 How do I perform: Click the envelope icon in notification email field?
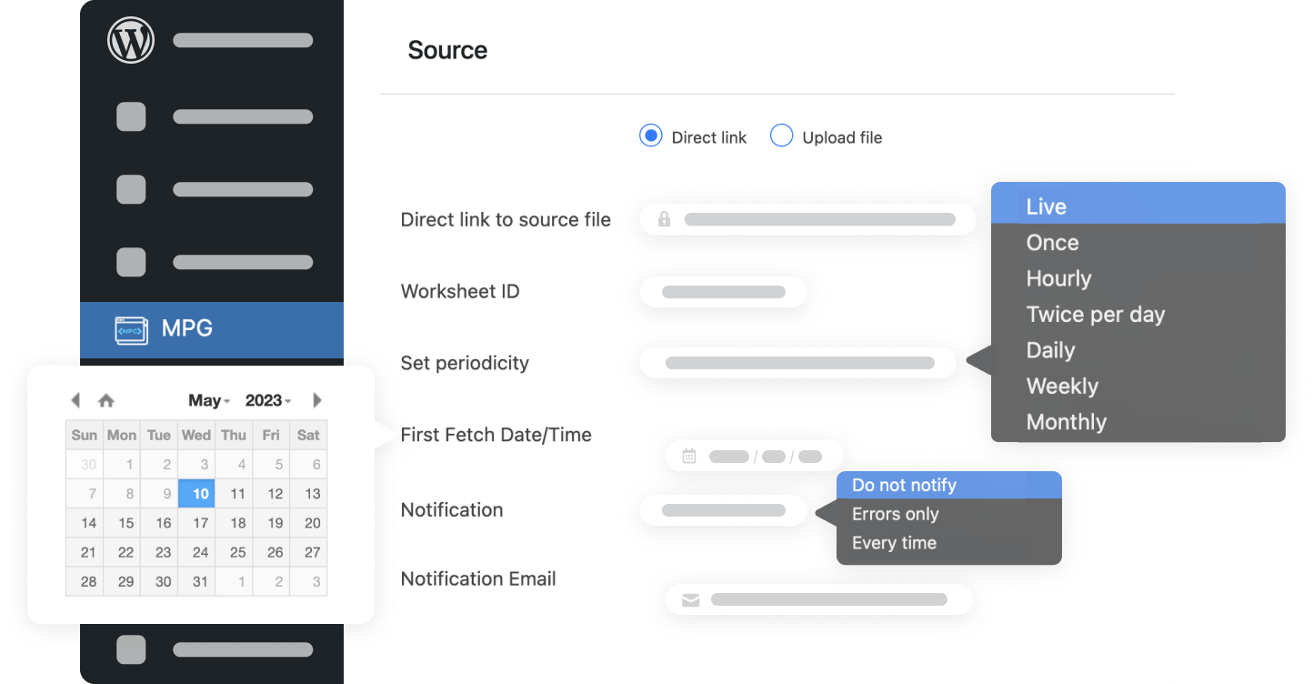tap(690, 598)
